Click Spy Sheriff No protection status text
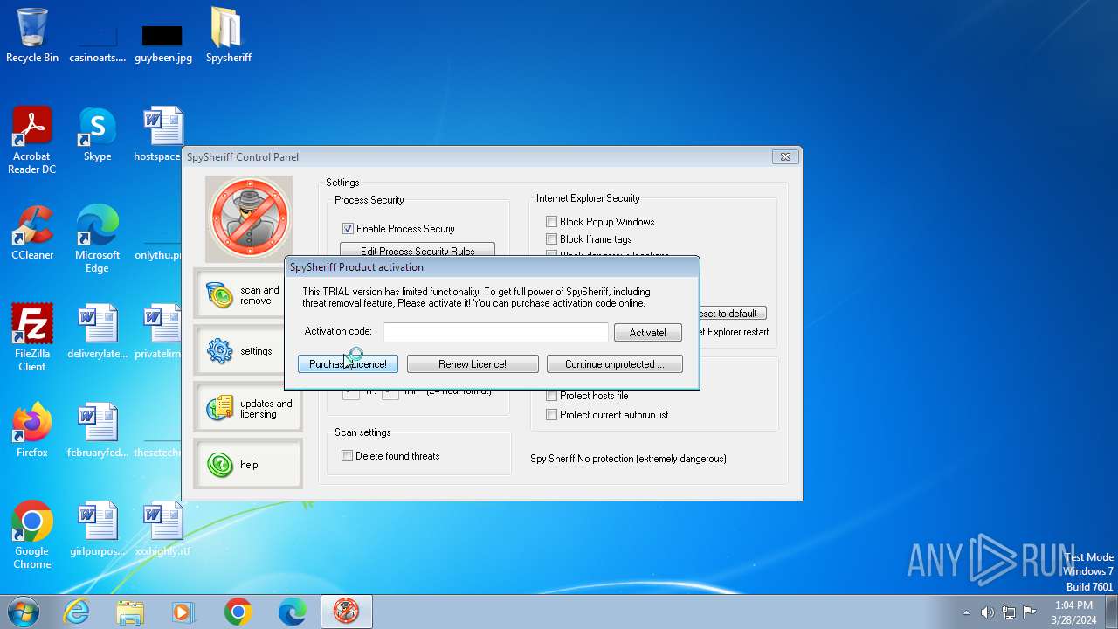This screenshot has width=1118, height=629. pos(628,459)
